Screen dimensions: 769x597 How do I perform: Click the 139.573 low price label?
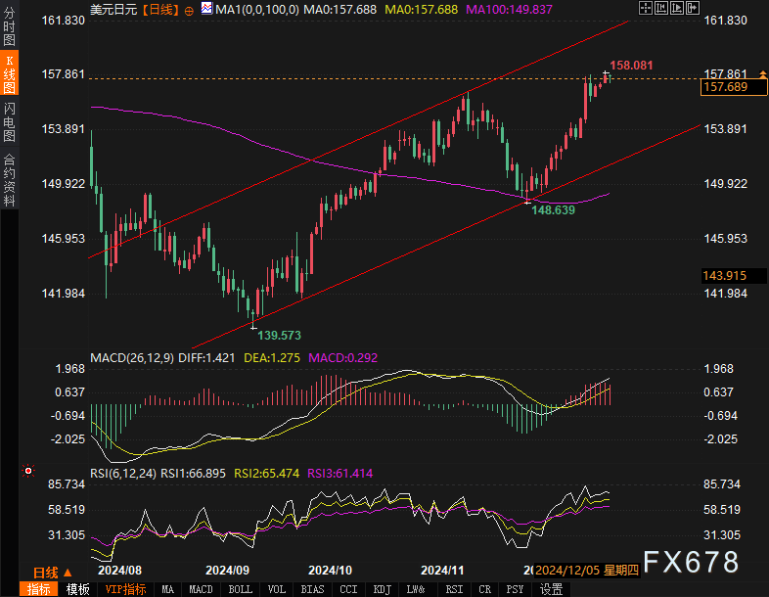coord(279,335)
